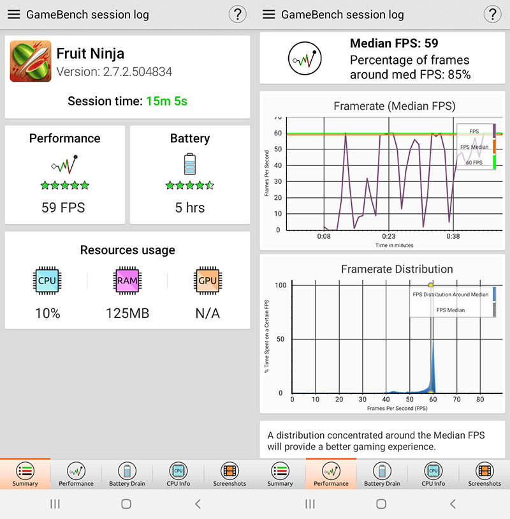Tap Android back button on left screen
Screen dimensions: 510x519
pyautogui.click(x=198, y=504)
